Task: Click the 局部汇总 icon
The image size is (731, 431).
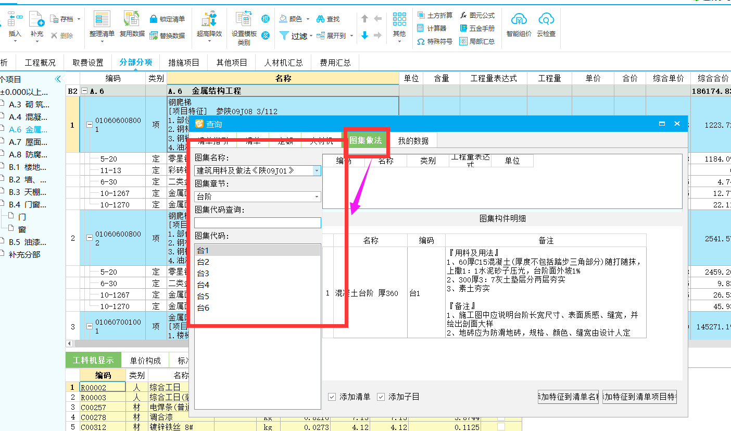Action: 463,42
